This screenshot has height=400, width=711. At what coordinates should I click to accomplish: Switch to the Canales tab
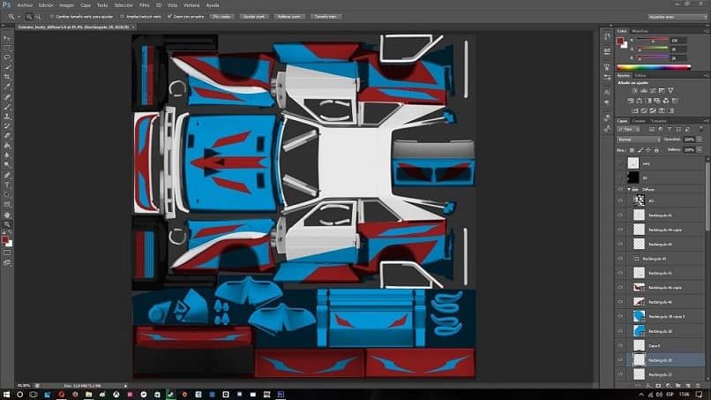640,121
